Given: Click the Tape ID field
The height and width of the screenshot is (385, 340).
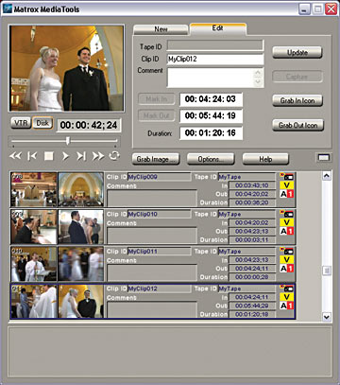Looking at the screenshot, I should 215,45.
